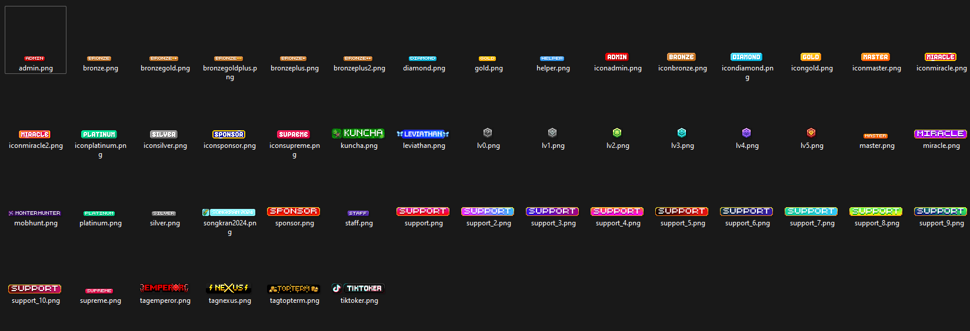The width and height of the screenshot is (970, 331).
Task: Click the lv2.png green gem
Action: point(617,133)
